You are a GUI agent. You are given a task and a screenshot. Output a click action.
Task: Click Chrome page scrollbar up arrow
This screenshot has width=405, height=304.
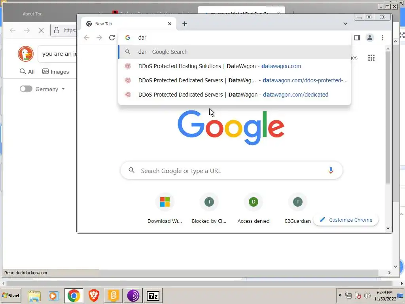pyautogui.click(x=388, y=49)
